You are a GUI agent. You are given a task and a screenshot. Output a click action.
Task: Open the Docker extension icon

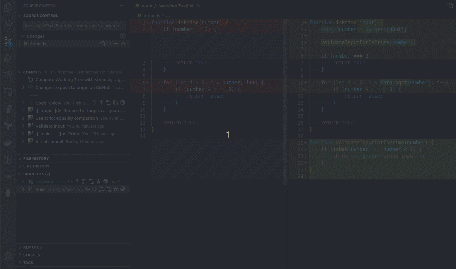click(x=8, y=143)
